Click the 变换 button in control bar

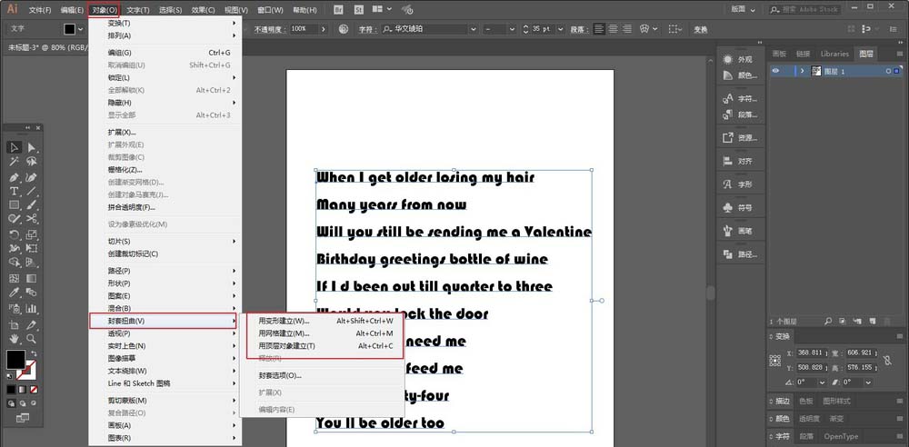pos(701,29)
